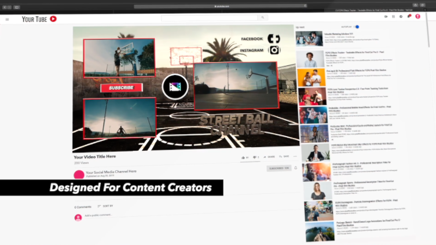The height and width of the screenshot is (245, 436).
Task: Click the Your Video Title Here text
Action: tap(95, 157)
